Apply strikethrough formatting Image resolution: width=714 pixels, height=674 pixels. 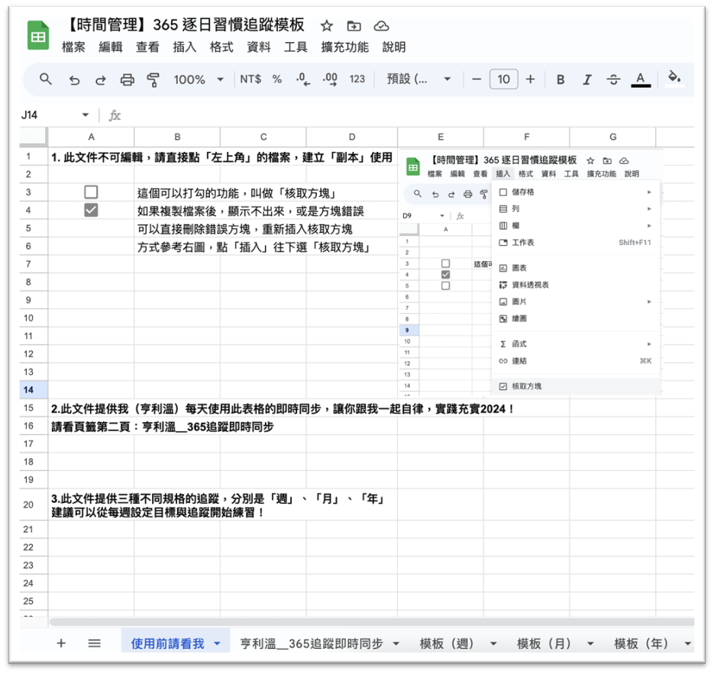(613, 79)
